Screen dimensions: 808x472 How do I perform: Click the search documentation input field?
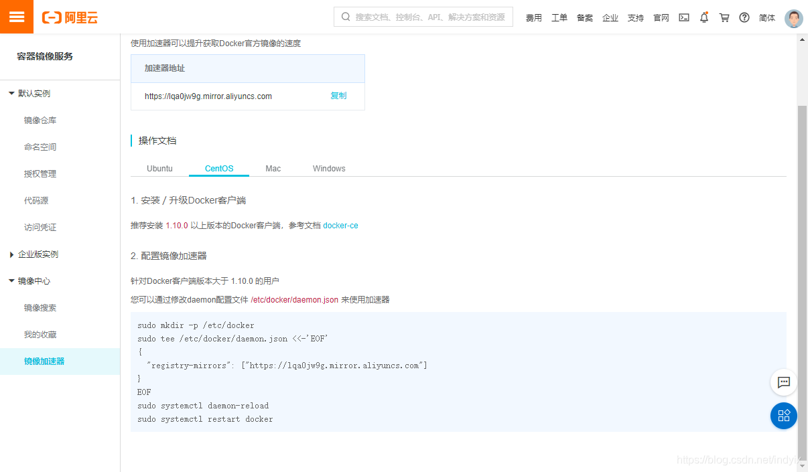tap(423, 17)
